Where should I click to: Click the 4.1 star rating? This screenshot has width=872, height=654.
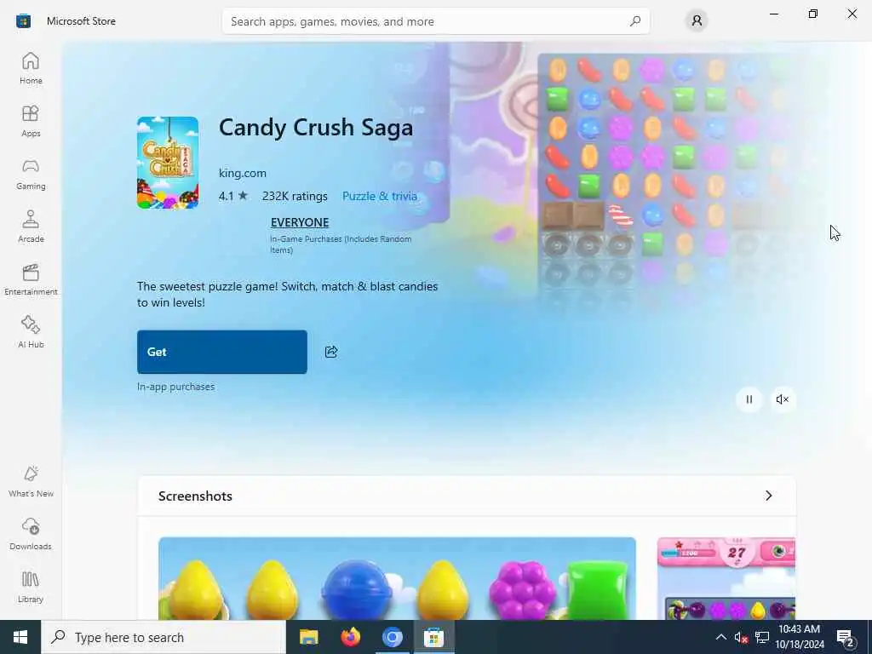(x=233, y=196)
